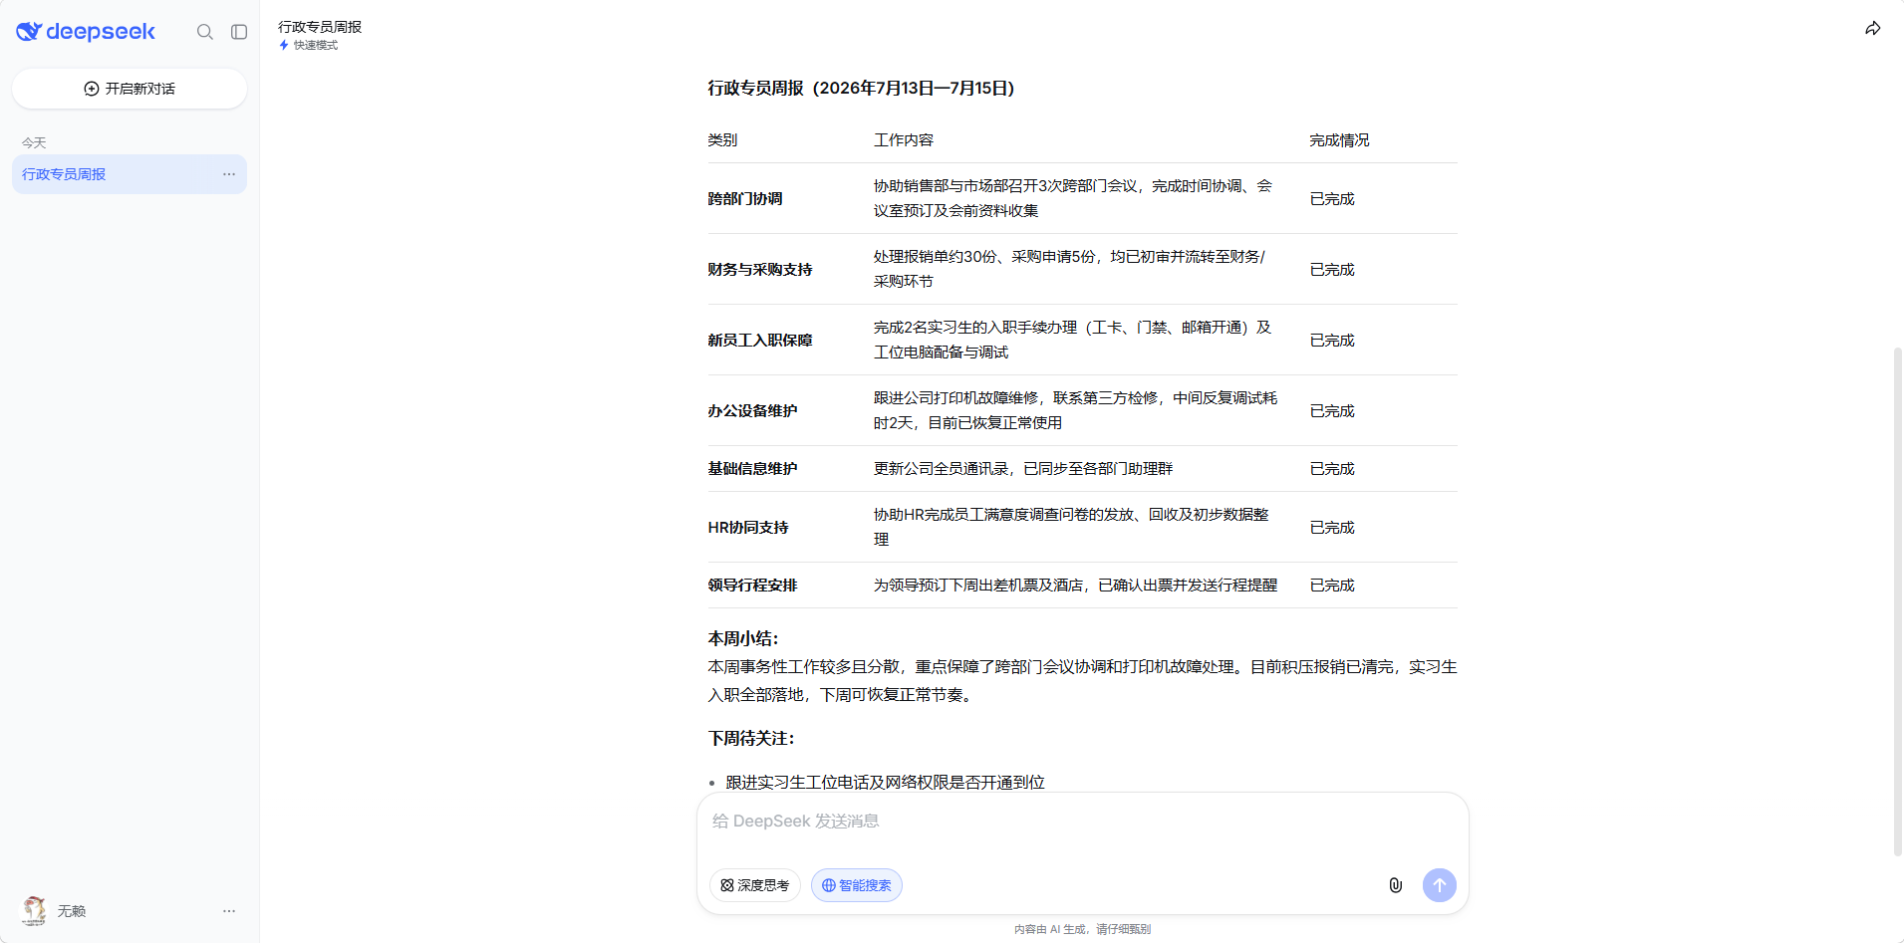Image resolution: width=1904 pixels, height=943 pixels.
Task: Click the 工作内容 column header
Action: tap(904, 140)
